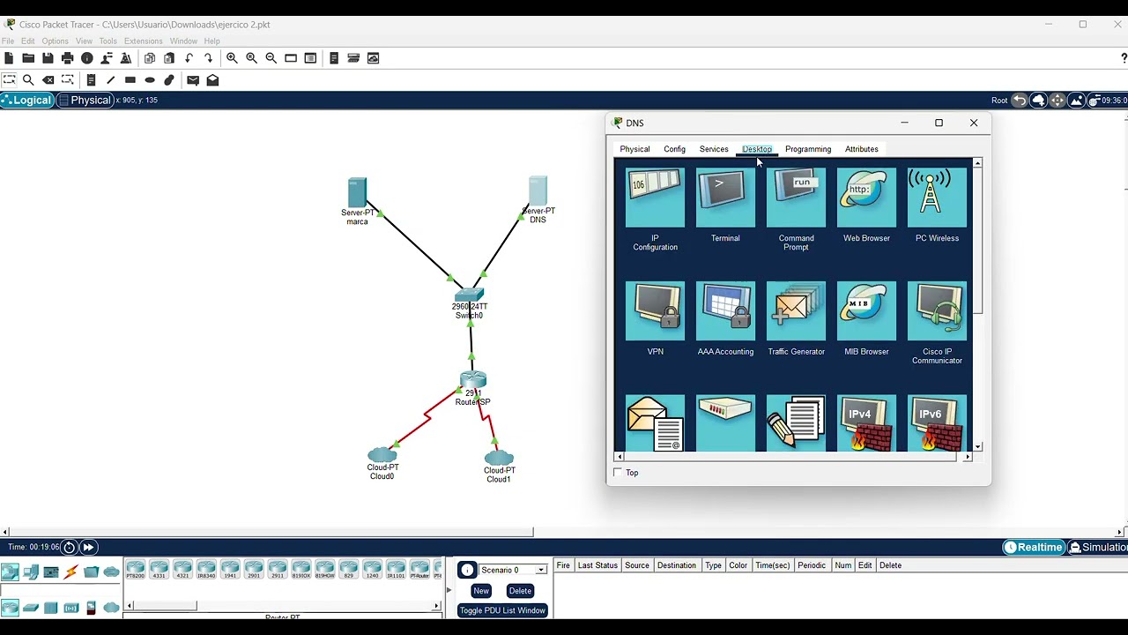Open the Cisco IP Communicator app
The height and width of the screenshot is (635, 1128).
pos(937,310)
